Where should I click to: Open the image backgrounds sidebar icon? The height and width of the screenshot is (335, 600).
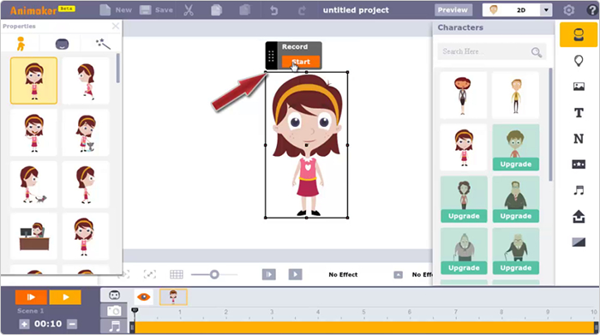(x=579, y=87)
